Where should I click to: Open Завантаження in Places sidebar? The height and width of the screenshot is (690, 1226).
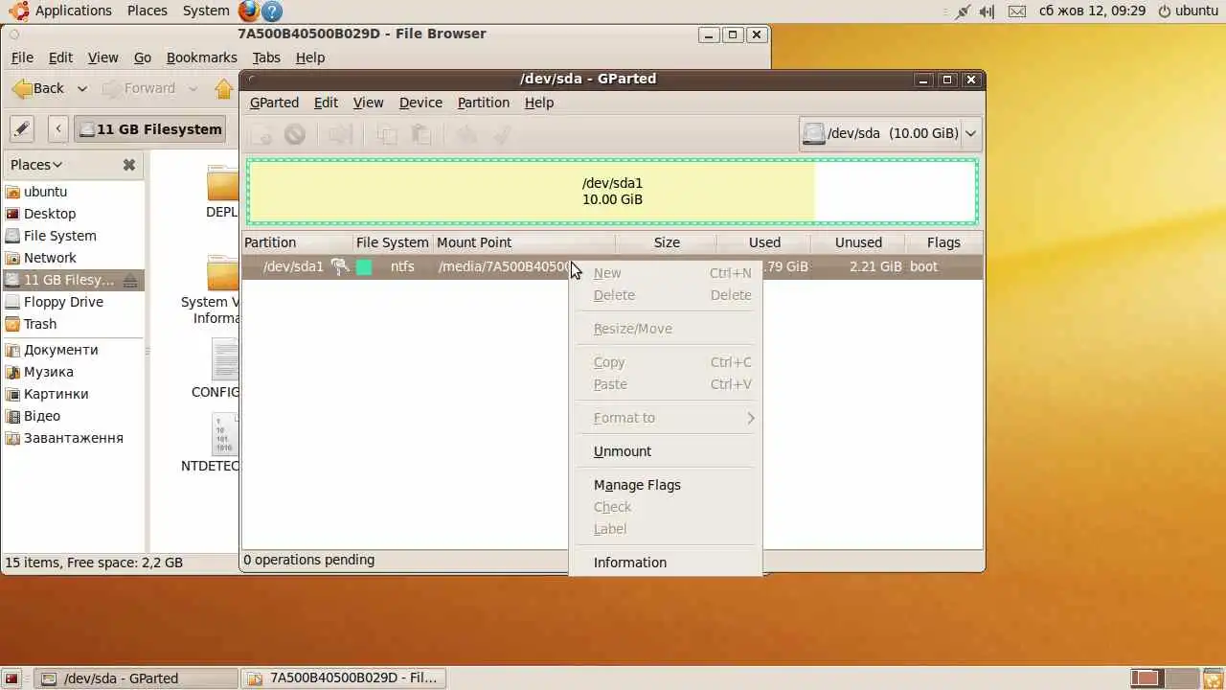click(74, 438)
